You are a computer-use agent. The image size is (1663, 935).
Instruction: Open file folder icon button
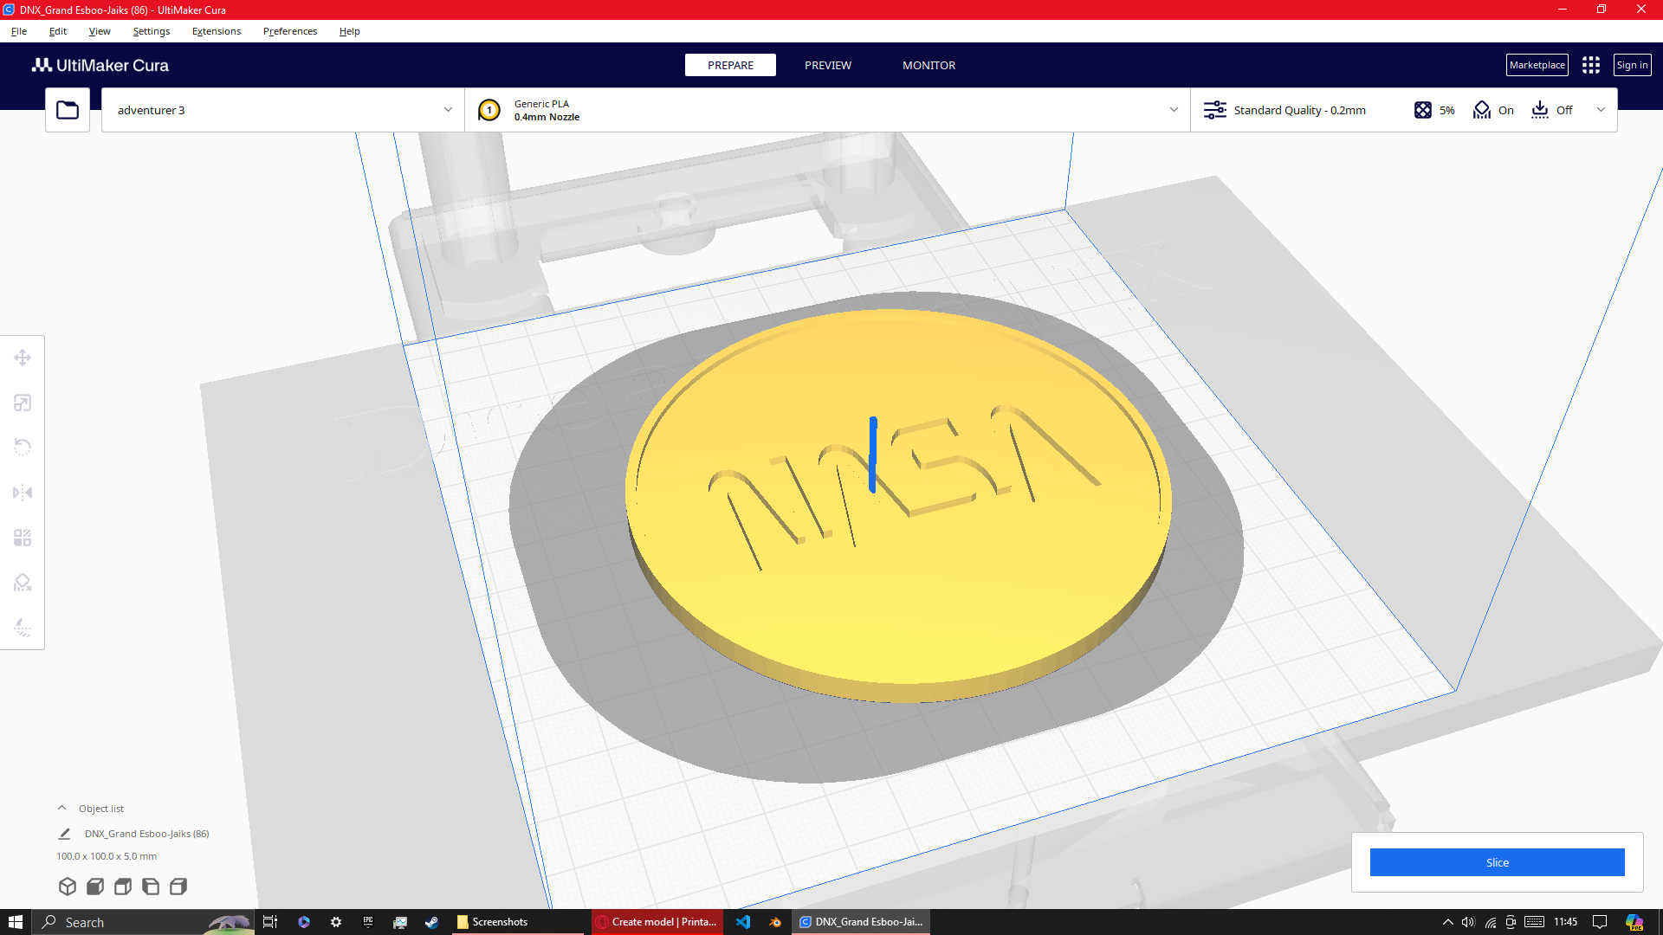[x=68, y=110]
